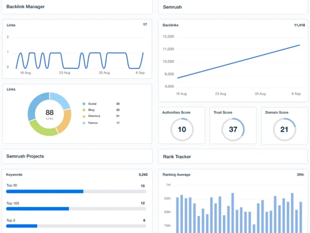Open the Backlink Manager section header

point(26,7)
